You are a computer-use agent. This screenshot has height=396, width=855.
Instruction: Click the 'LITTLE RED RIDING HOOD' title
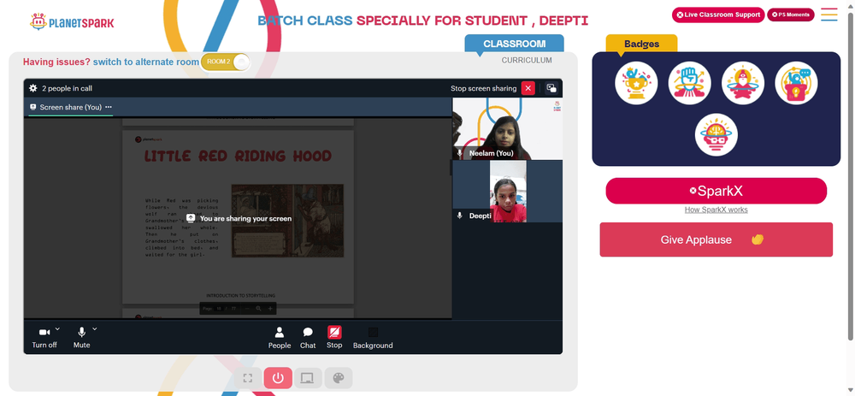pos(238,156)
